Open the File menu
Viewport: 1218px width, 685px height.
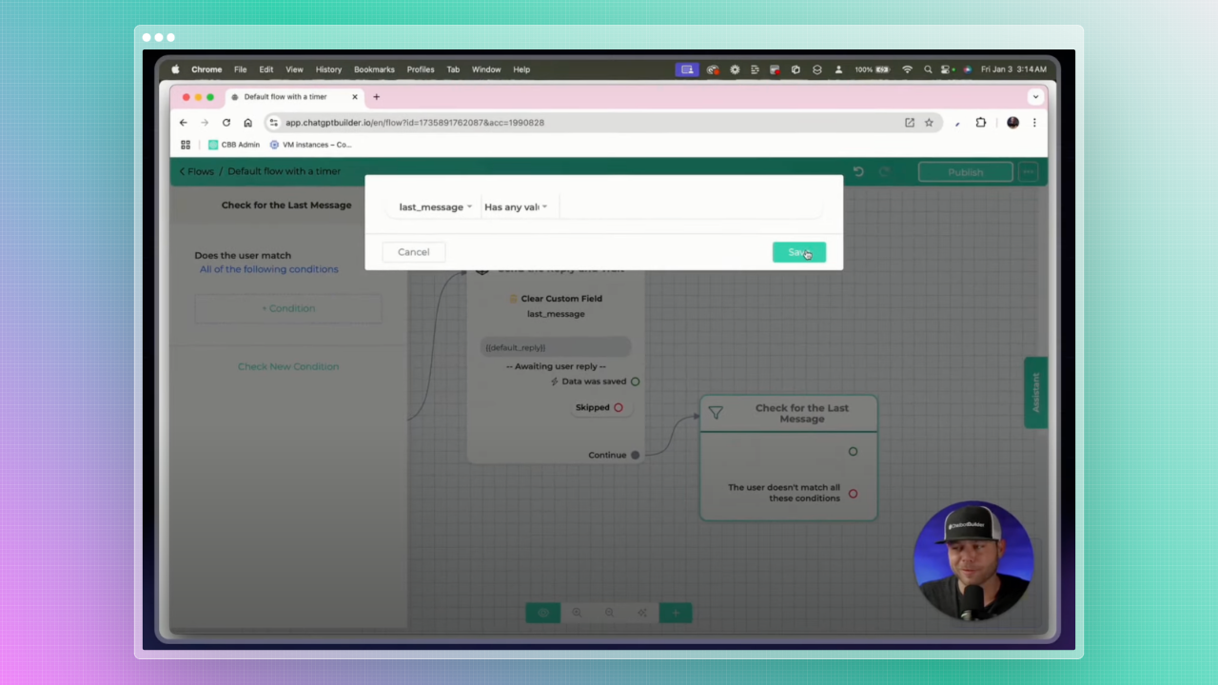[241, 69]
